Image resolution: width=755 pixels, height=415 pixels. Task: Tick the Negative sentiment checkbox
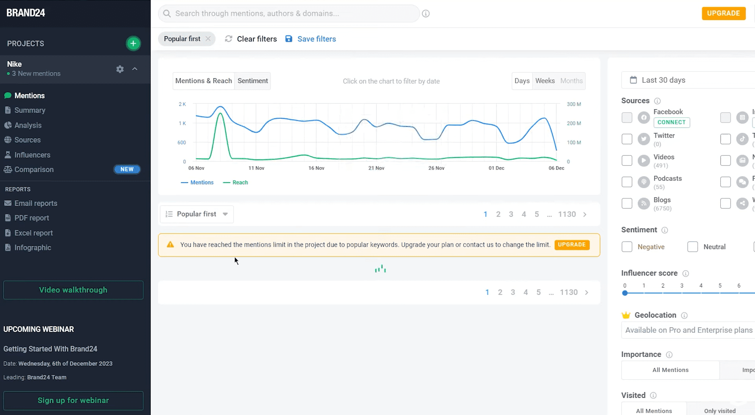click(627, 247)
